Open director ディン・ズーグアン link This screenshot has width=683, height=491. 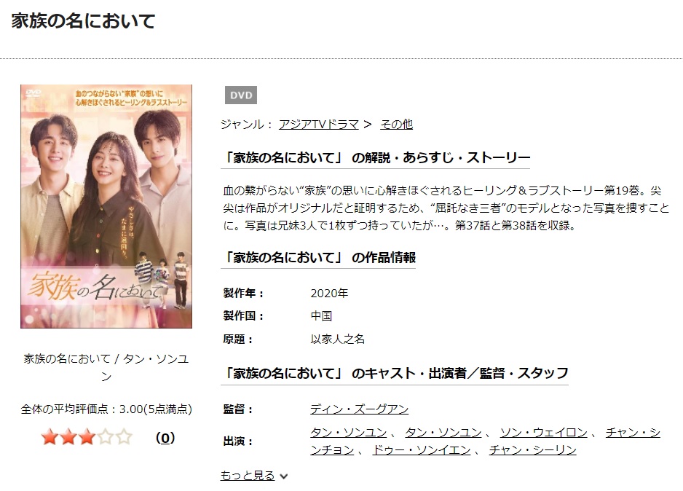point(360,409)
